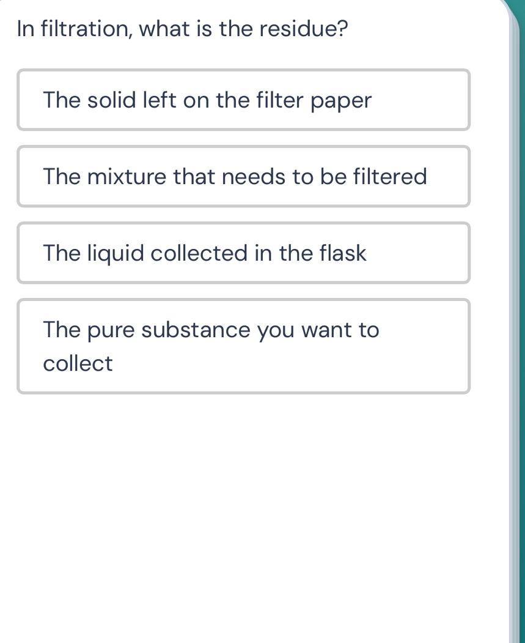Pick the answer about collecting a pure substance
This screenshot has width=525, height=643.
tap(244, 346)
